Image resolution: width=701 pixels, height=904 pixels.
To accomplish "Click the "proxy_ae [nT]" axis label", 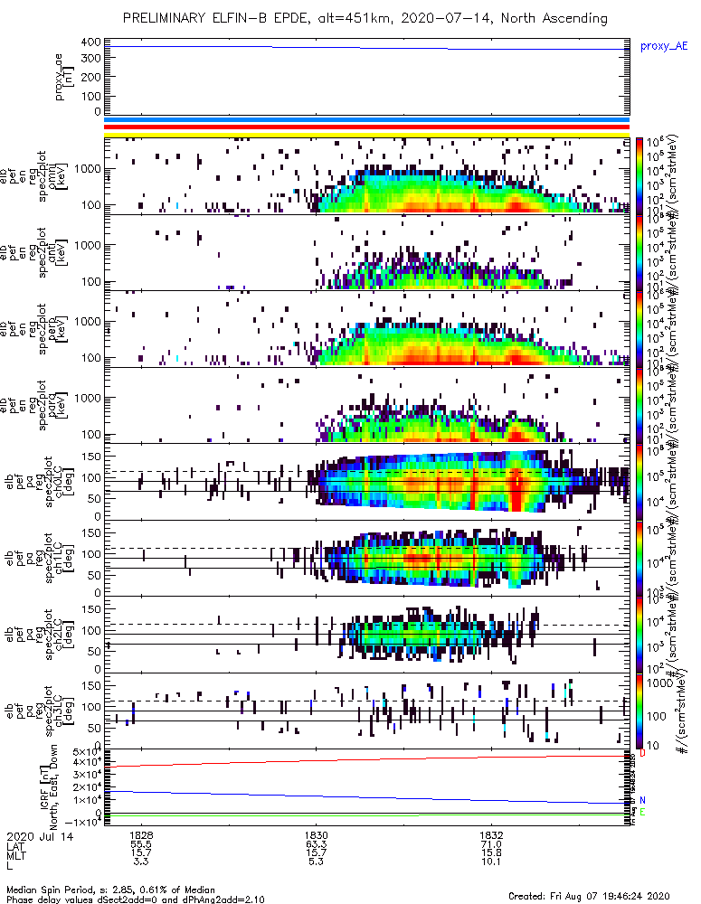I will [63, 77].
